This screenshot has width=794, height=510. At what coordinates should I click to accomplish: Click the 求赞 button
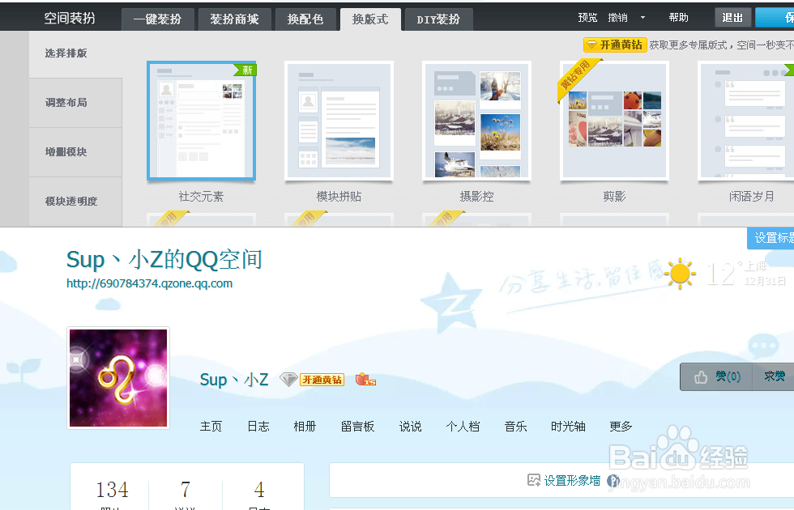point(775,376)
